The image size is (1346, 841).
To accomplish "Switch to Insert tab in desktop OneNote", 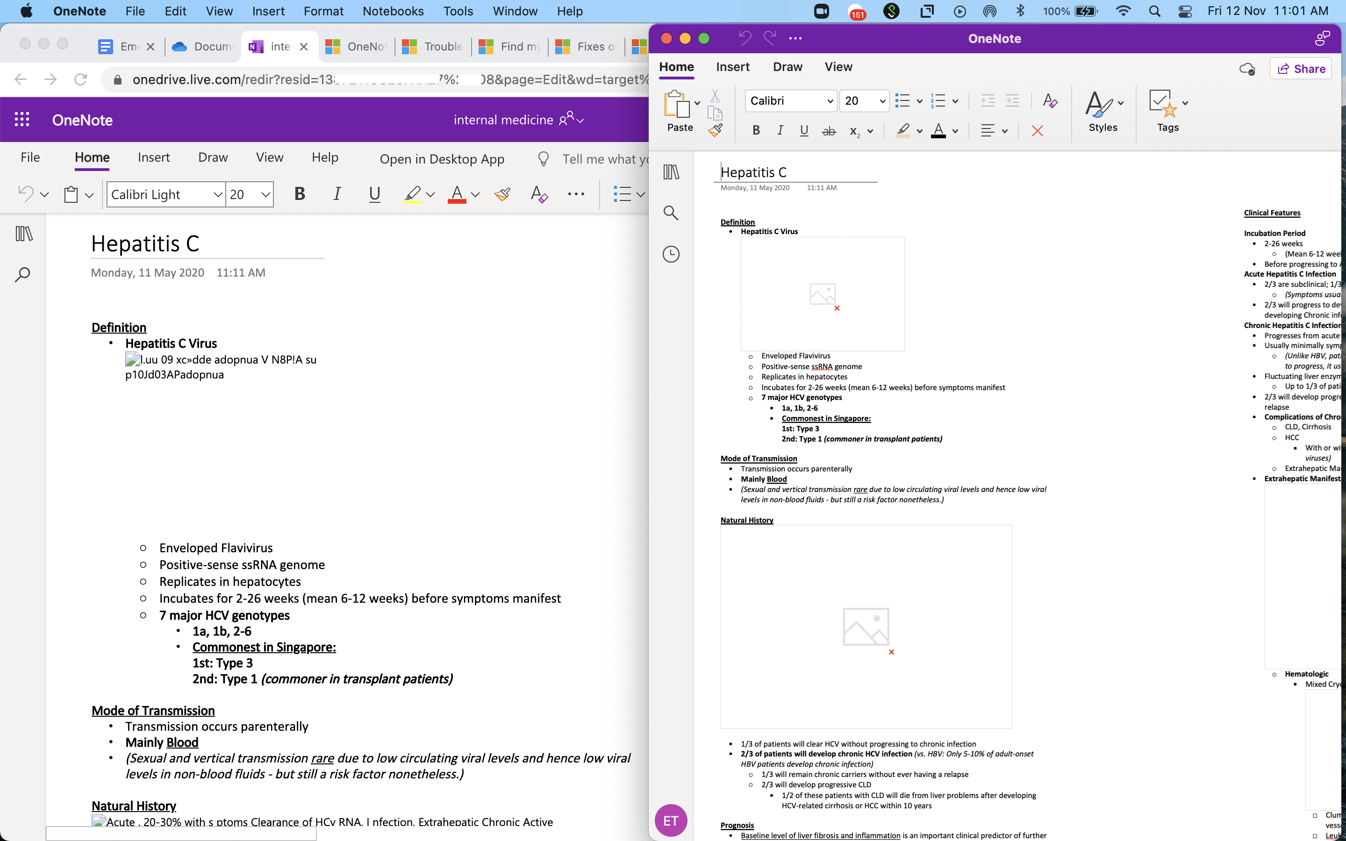I will click(732, 67).
